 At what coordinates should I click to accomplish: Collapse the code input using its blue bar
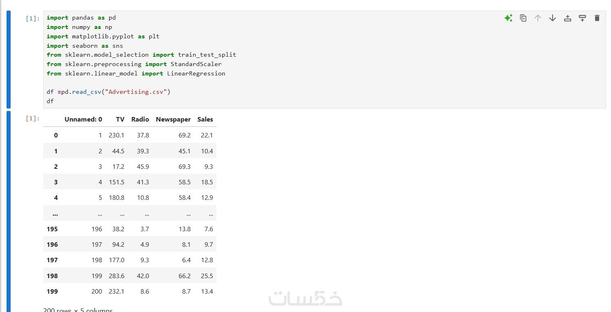8,59
